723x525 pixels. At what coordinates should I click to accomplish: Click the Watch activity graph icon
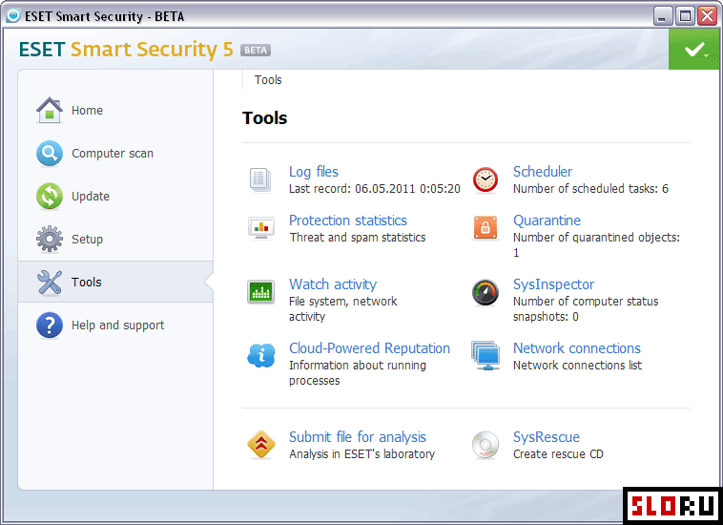261,291
